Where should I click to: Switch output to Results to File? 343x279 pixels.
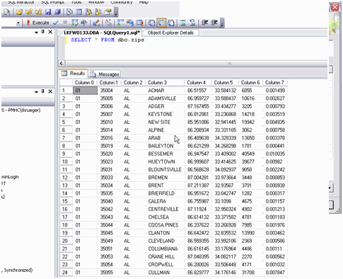click(x=171, y=23)
